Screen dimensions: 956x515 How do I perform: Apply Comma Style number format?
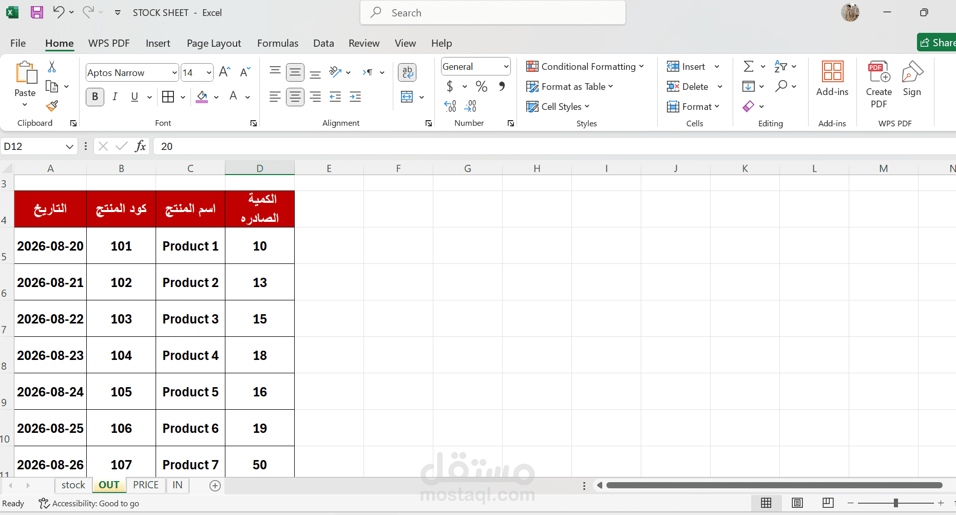pos(502,86)
